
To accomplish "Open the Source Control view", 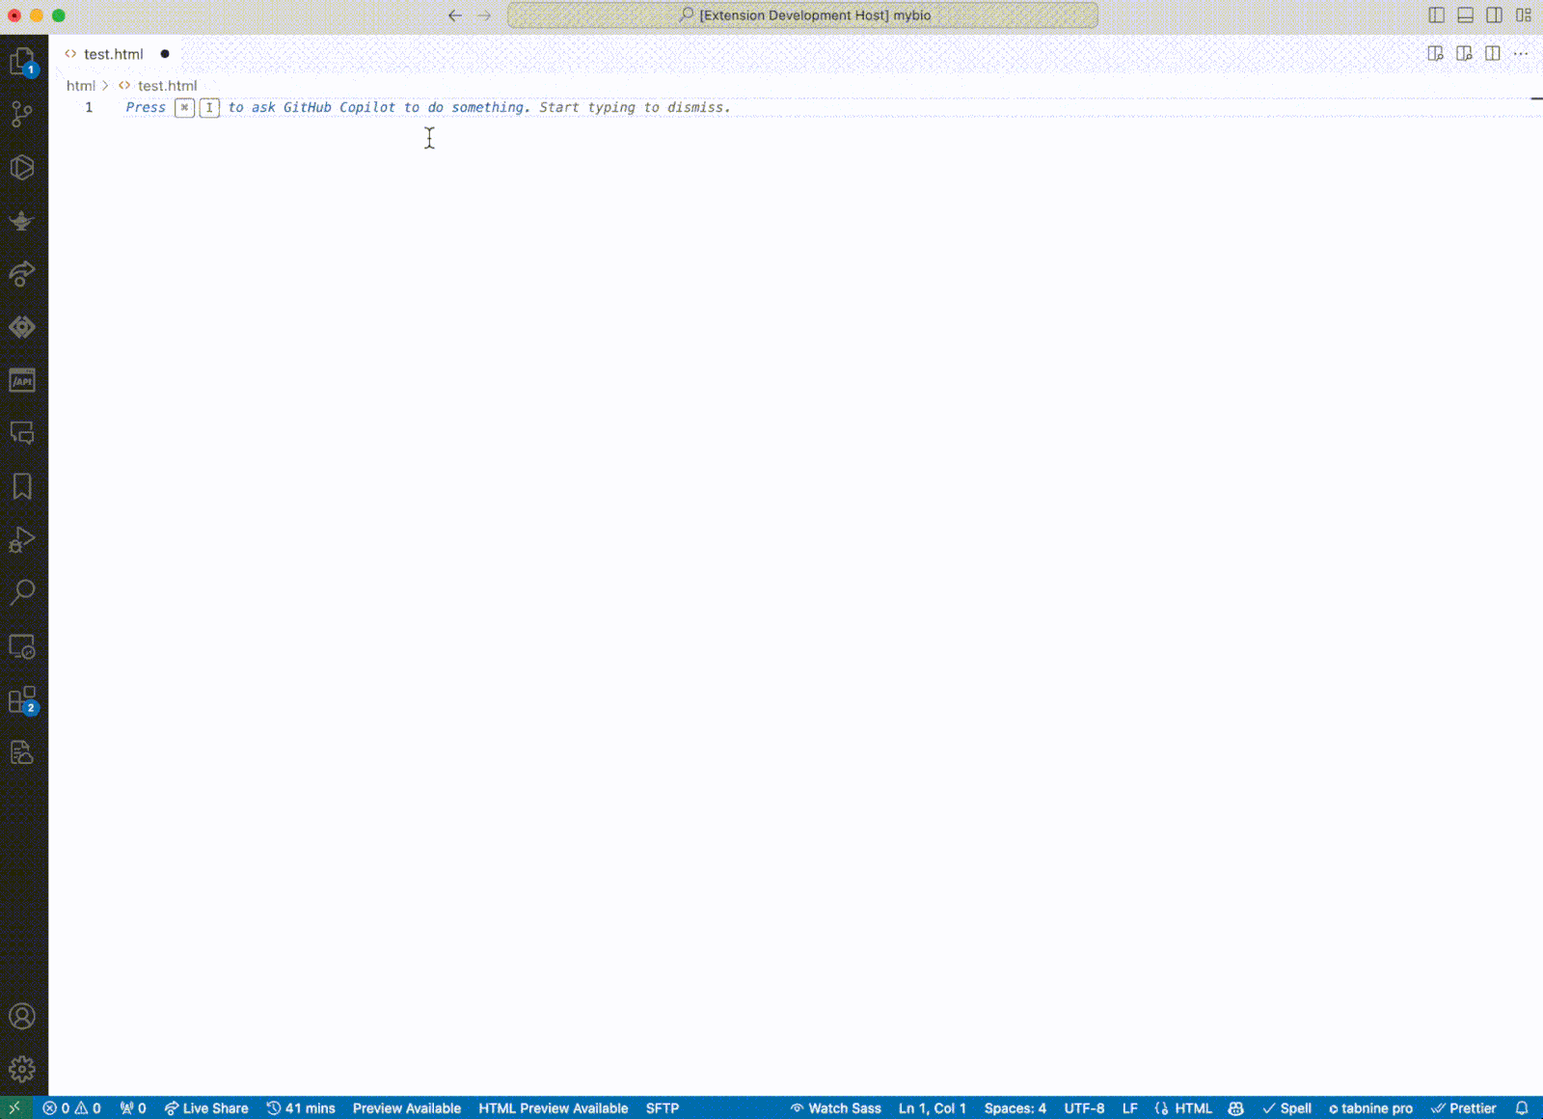I will pyautogui.click(x=22, y=115).
